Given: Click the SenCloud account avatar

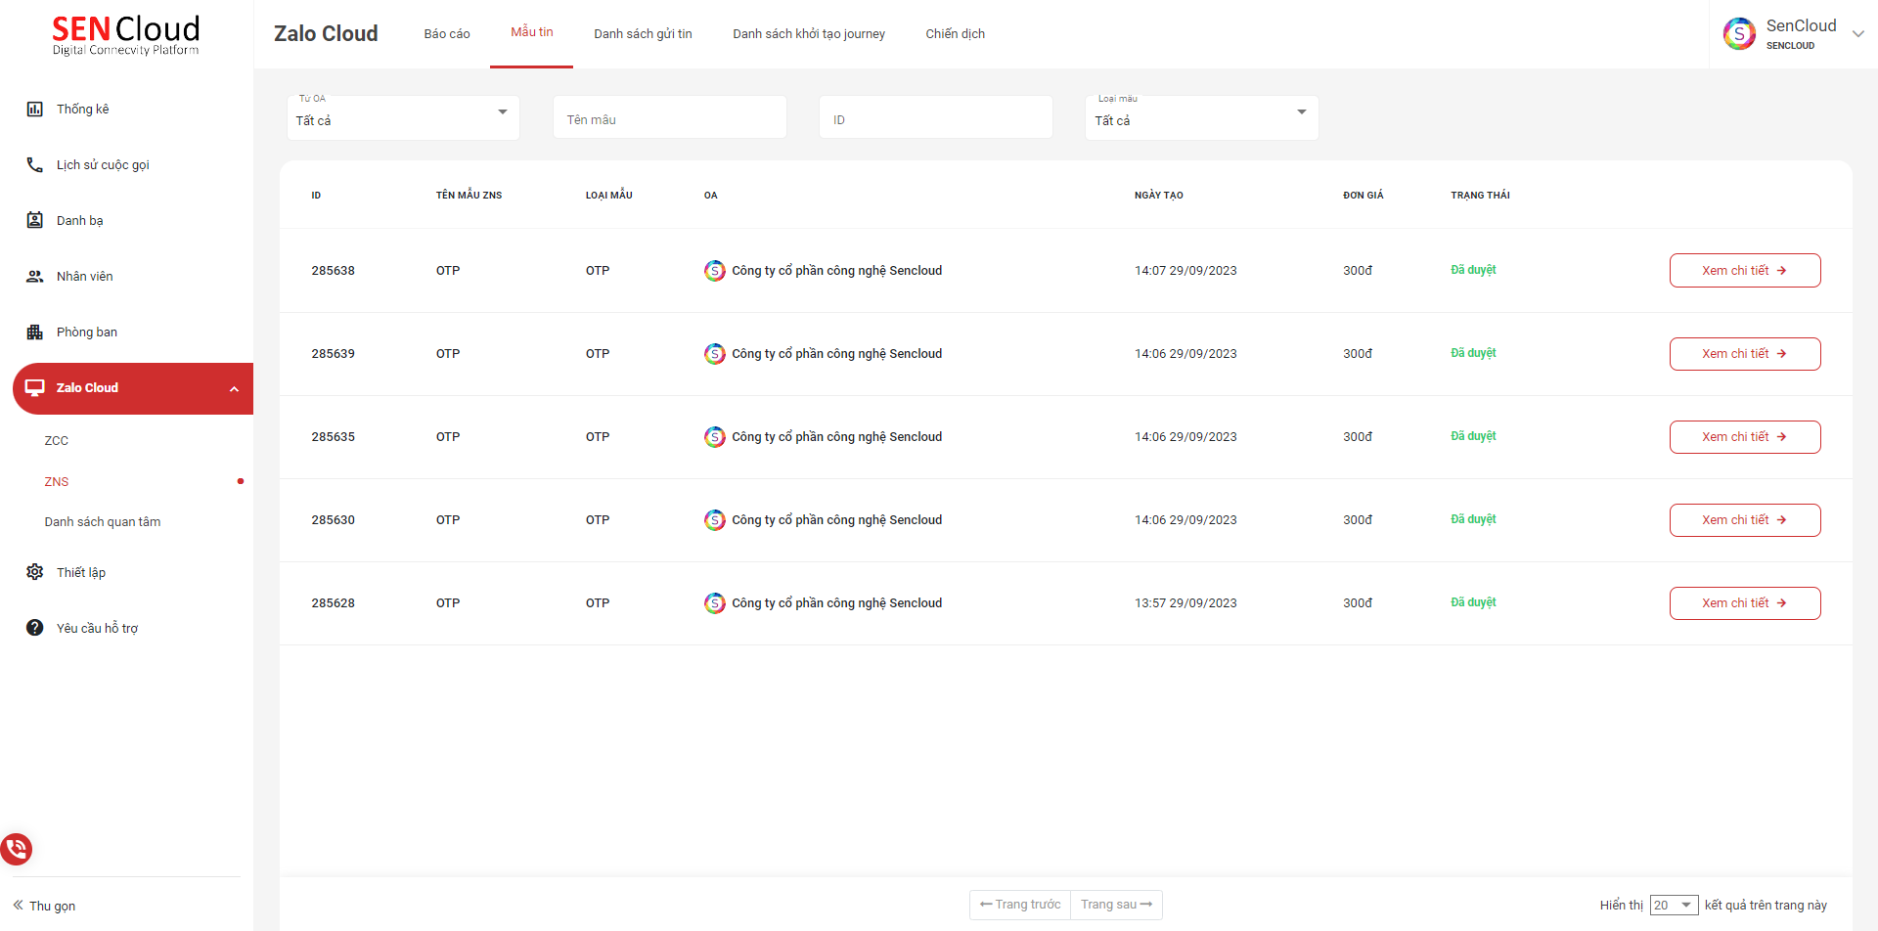Looking at the screenshot, I should 1738,34.
